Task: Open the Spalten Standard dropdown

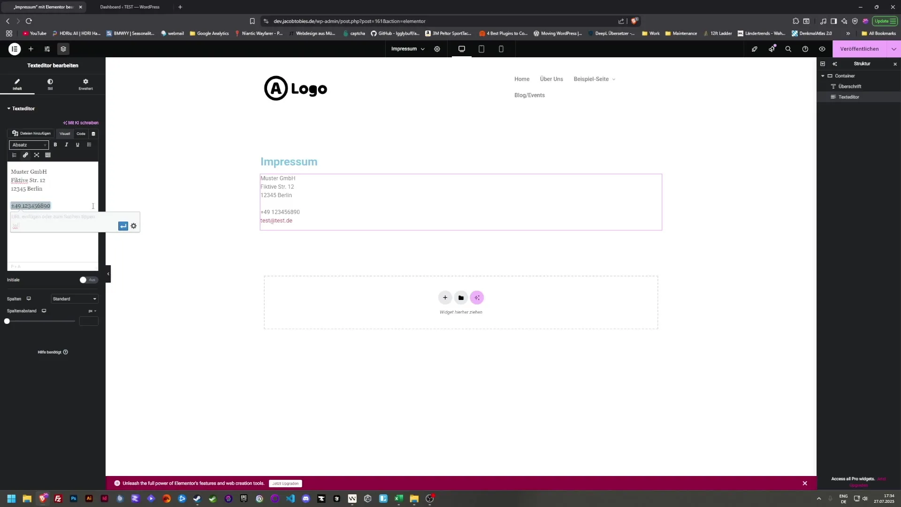Action: pyautogui.click(x=74, y=299)
